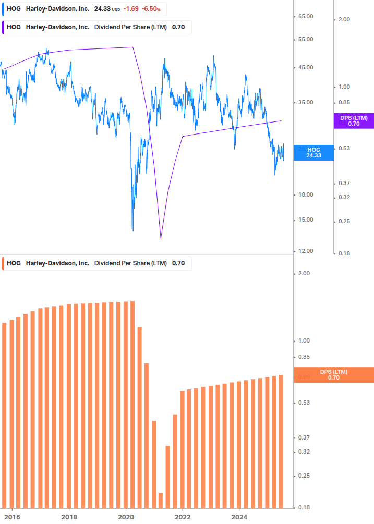Image resolution: width=374 pixels, height=524 pixels.
Task: Click the 15.00 label on the price axis
Action: click(306, 220)
